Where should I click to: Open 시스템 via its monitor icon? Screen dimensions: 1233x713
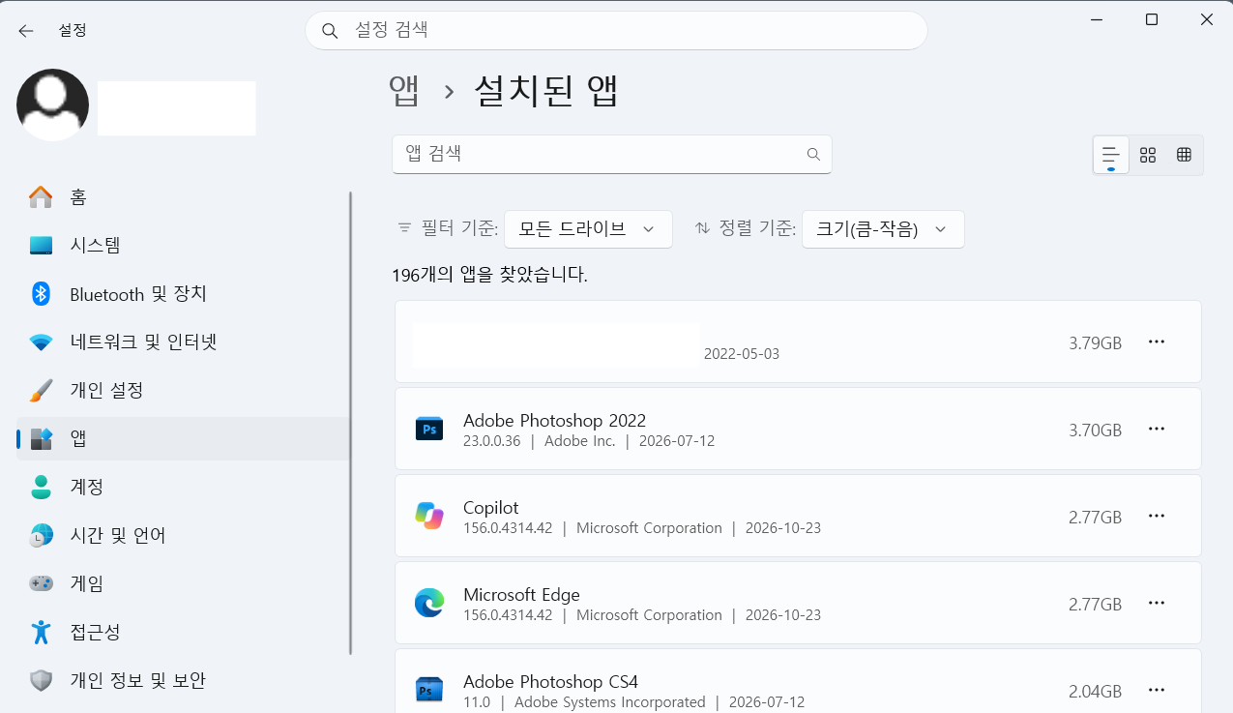click(41, 246)
